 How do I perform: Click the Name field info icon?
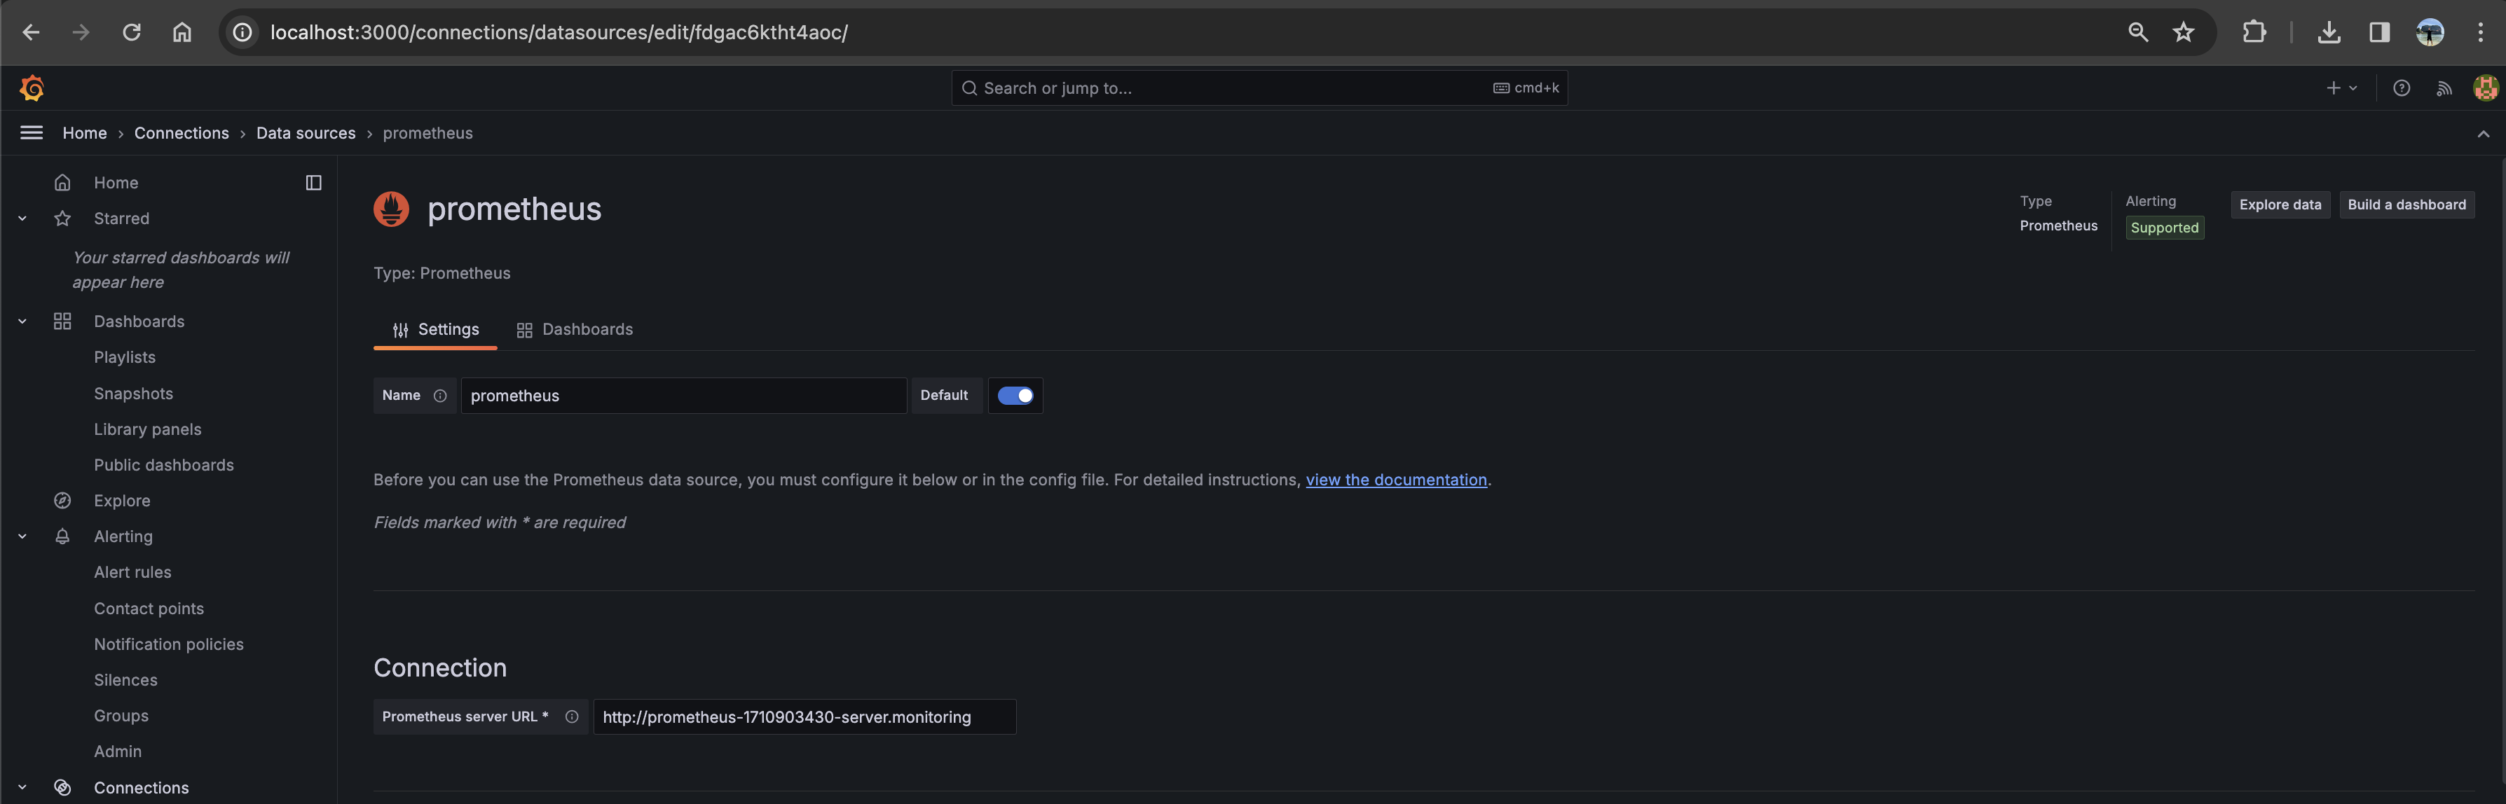[439, 396]
